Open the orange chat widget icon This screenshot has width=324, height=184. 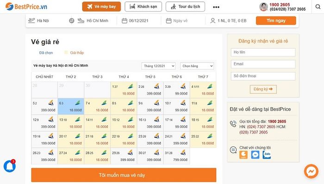pyautogui.click(x=243, y=155)
